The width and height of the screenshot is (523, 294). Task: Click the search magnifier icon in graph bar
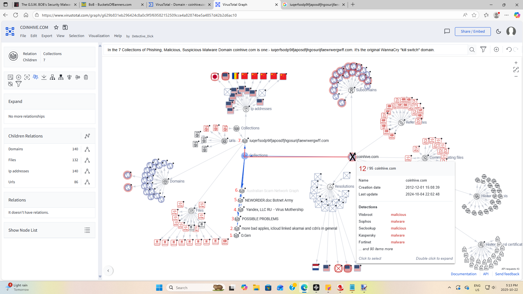pos(472,50)
